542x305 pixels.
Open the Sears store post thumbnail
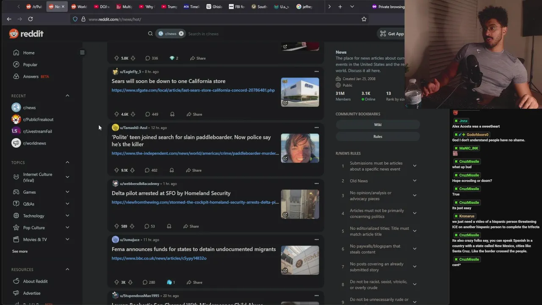[x=300, y=92]
